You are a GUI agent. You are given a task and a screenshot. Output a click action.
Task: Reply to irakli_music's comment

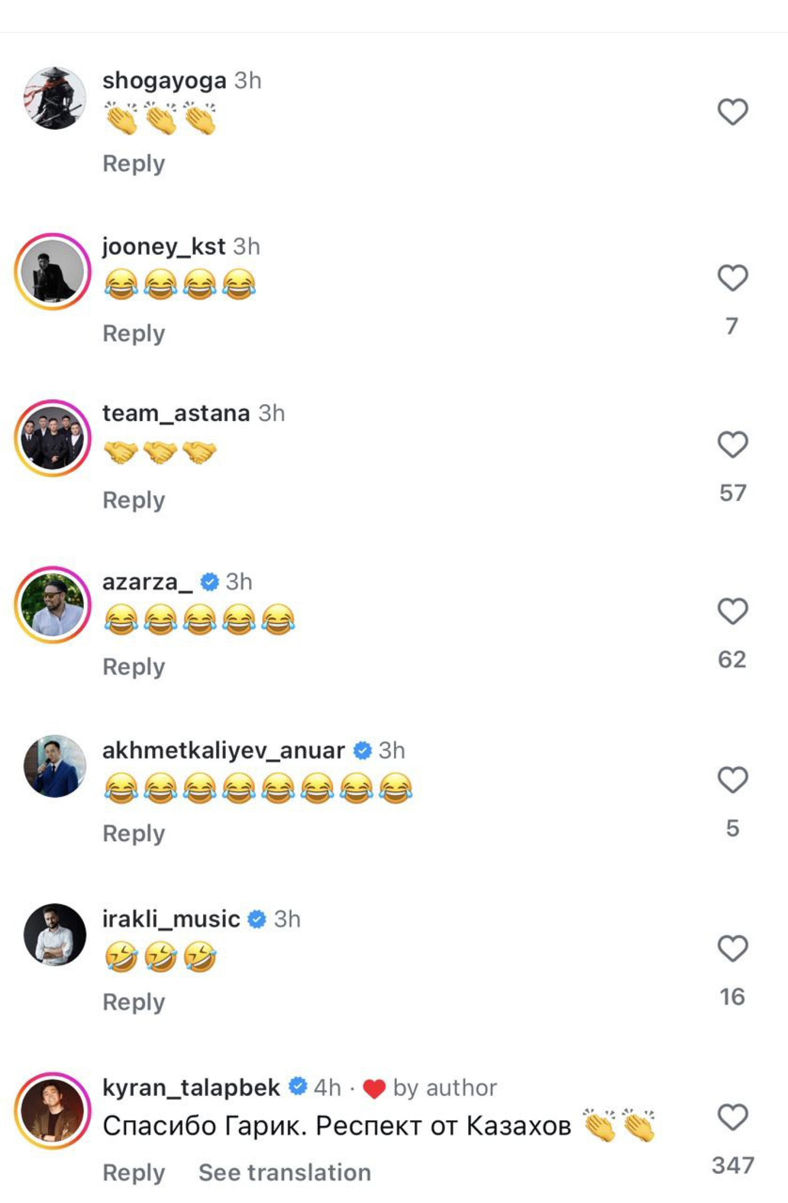click(x=134, y=1002)
